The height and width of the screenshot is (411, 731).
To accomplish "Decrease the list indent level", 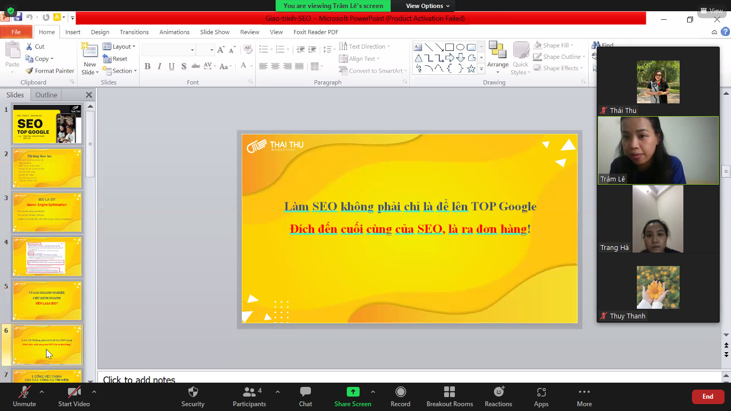I will pyautogui.click(x=300, y=50).
